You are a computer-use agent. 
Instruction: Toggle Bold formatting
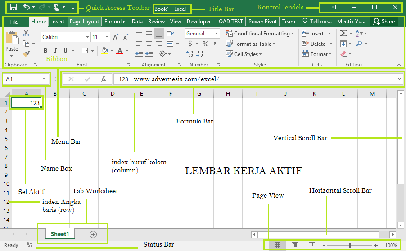(45, 51)
